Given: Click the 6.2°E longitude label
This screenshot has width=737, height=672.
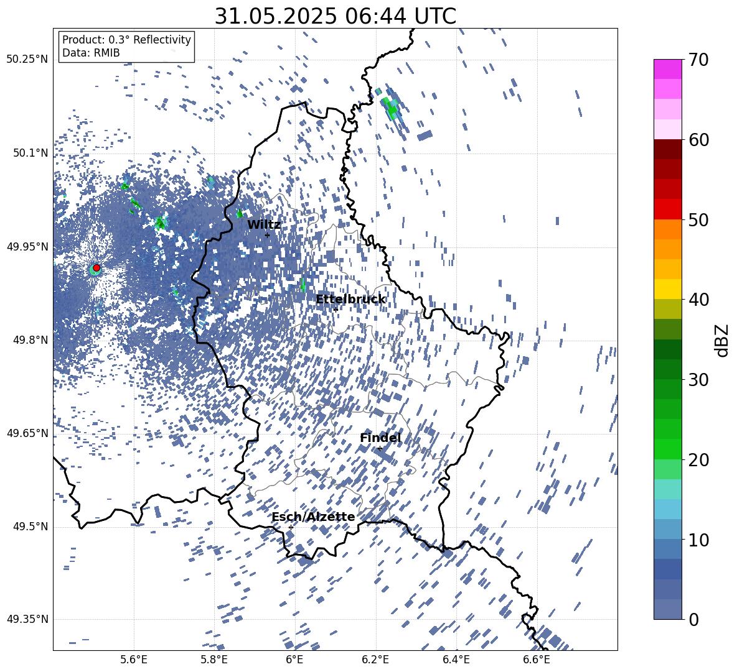Looking at the screenshot, I should tap(375, 660).
